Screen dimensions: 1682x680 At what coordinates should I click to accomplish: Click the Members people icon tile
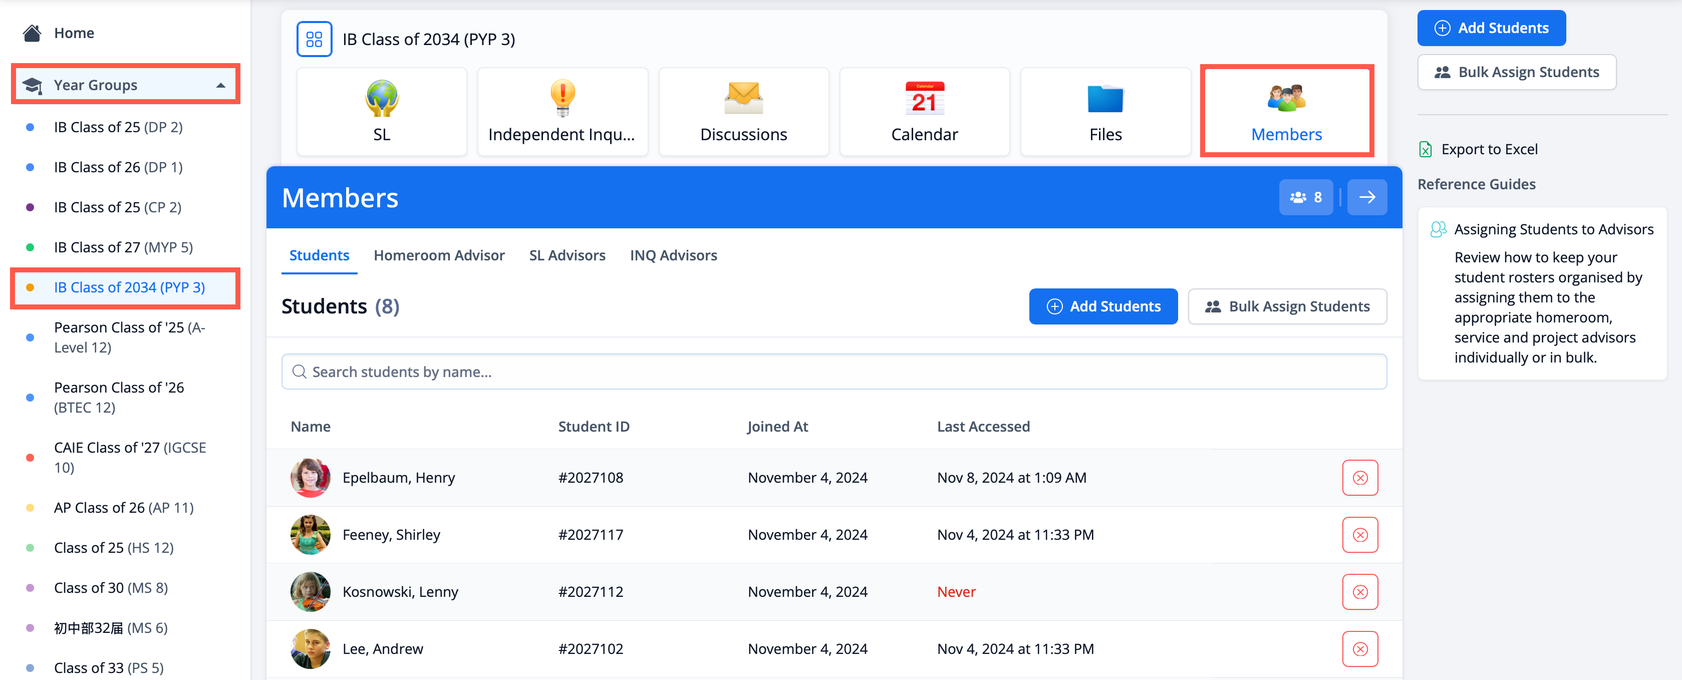click(x=1286, y=111)
